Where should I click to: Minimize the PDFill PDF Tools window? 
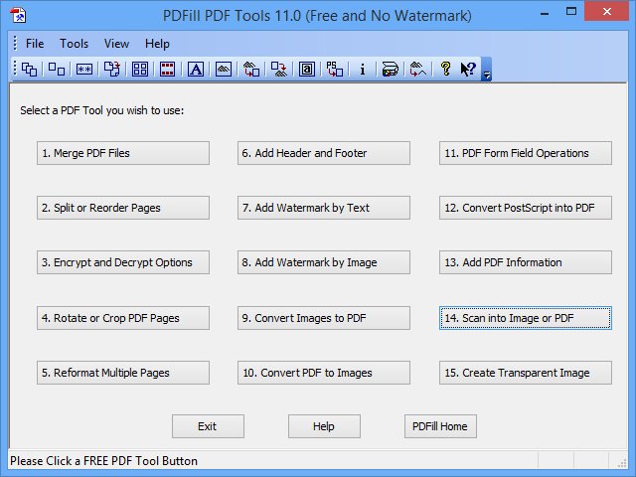click(x=545, y=12)
